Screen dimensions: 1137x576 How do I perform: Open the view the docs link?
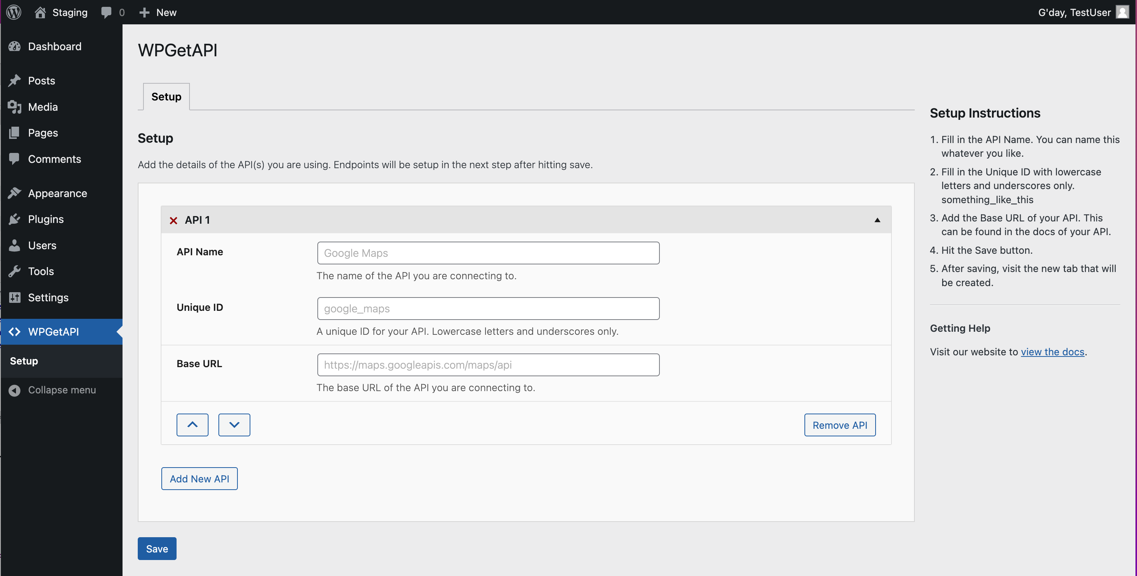coord(1052,352)
